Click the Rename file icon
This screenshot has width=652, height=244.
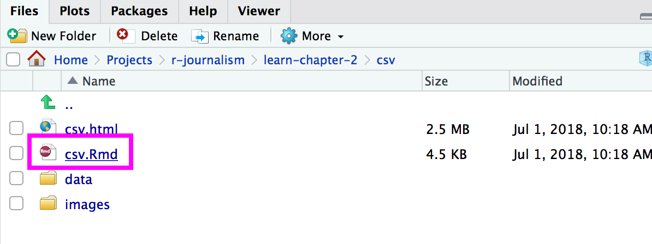(200, 36)
